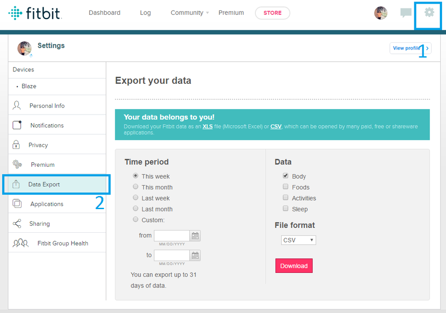Image resolution: width=446 pixels, height=313 pixels.
Task: Click the Applications stacked squares icon
Action: (x=17, y=203)
